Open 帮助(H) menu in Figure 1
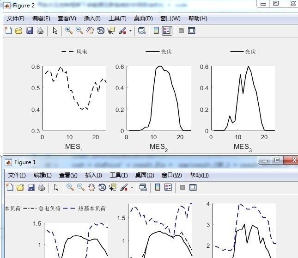Viewport: 298px width, 258px height. click(x=199, y=175)
